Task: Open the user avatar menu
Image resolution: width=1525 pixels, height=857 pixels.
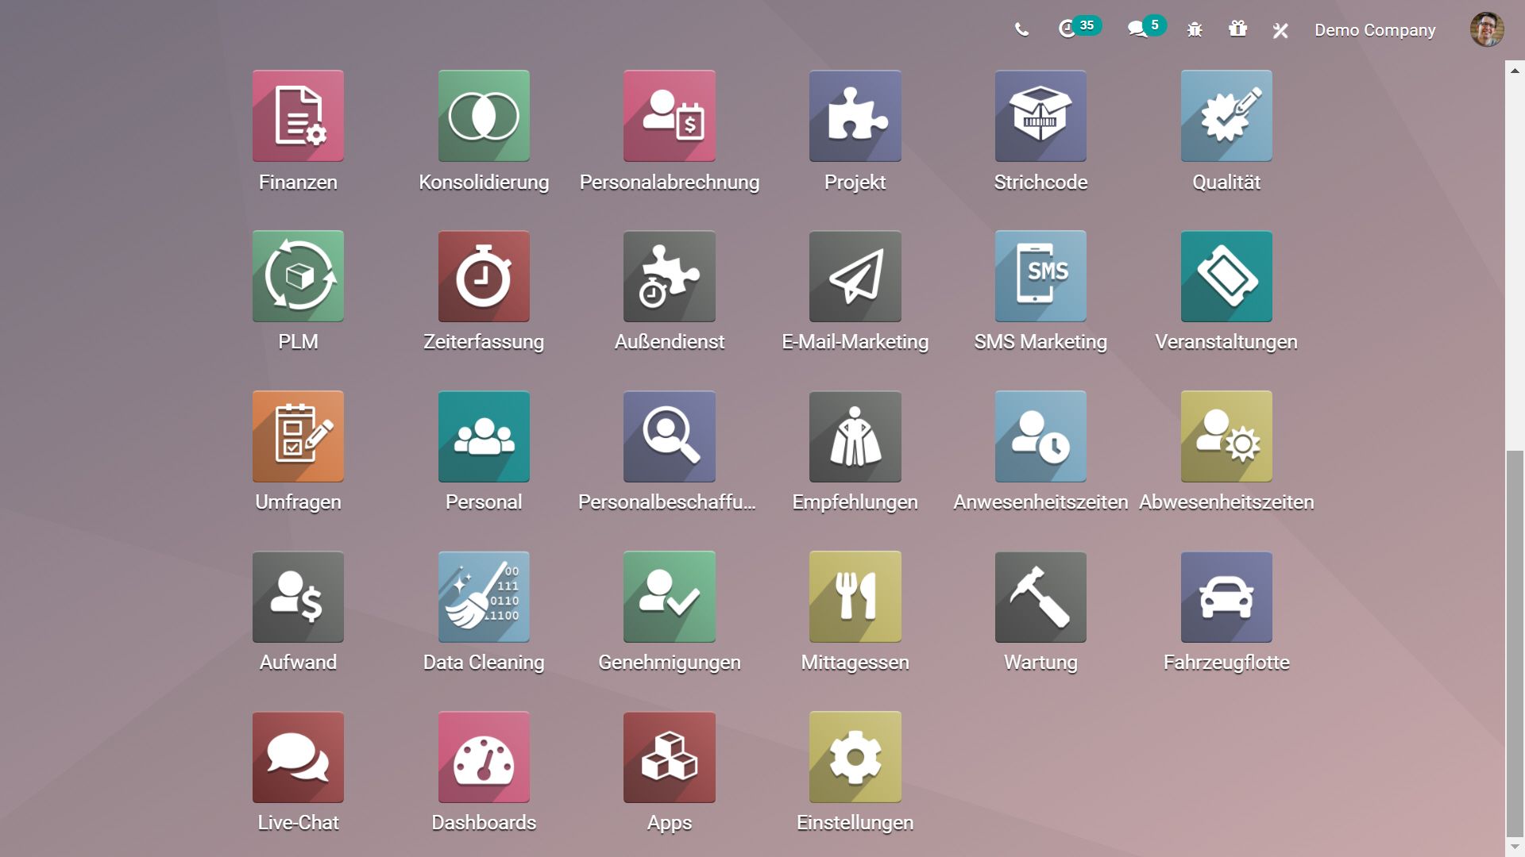Action: tap(1486, 30)
